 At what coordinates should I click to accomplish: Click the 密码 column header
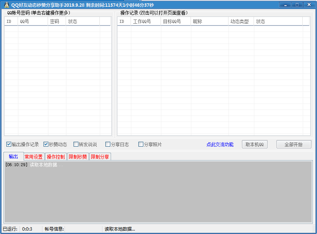coord(57,21)
